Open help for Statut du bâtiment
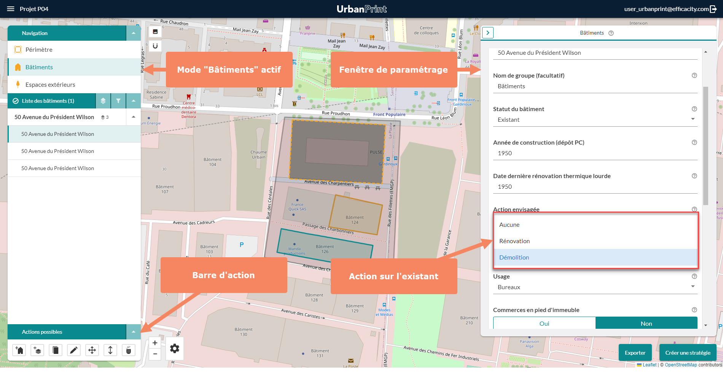This screenshot has width=723, height=379. coord(694,109)
